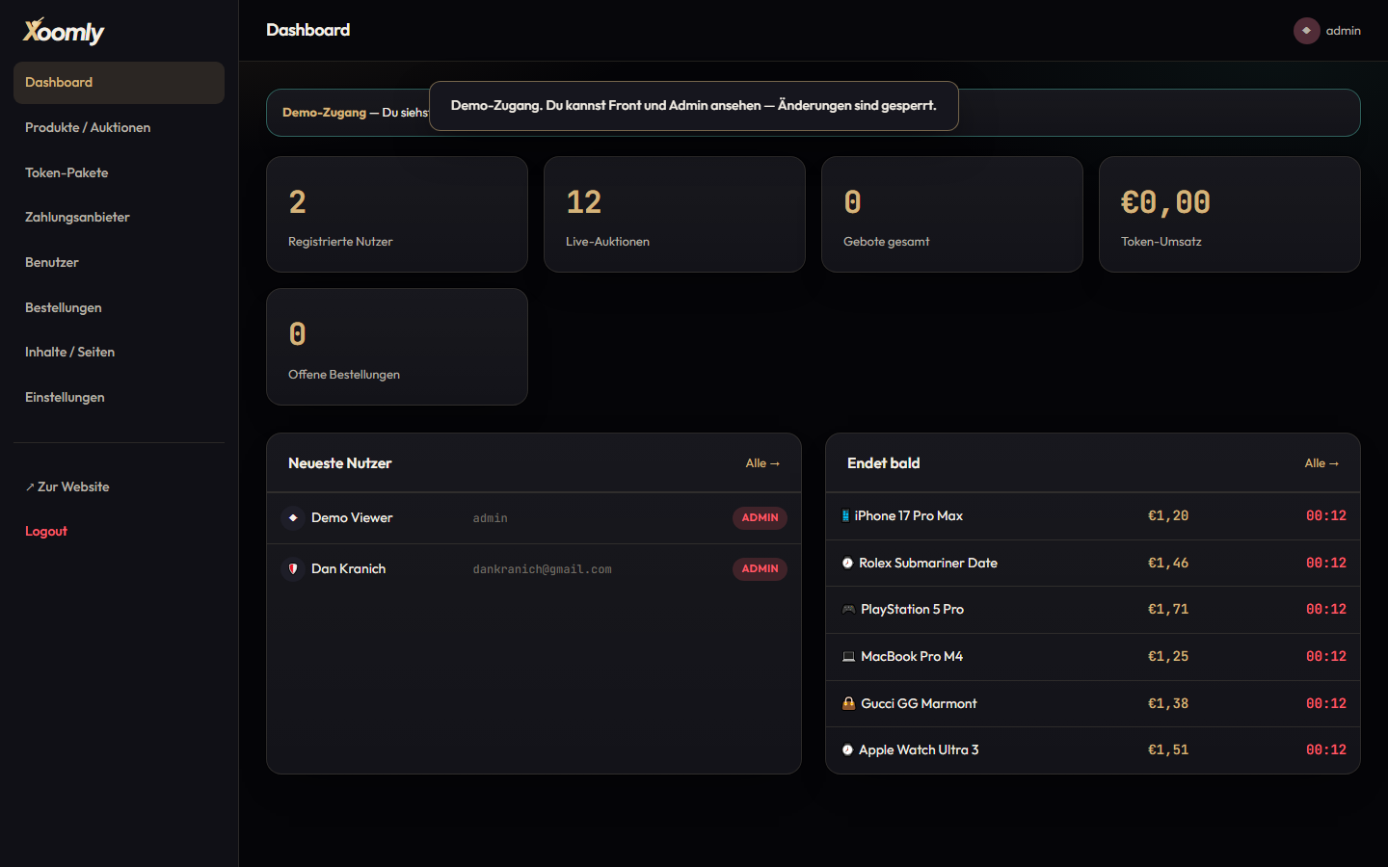
Task: Select the Demo Viewer user name
Action: [x=352, y=518]
